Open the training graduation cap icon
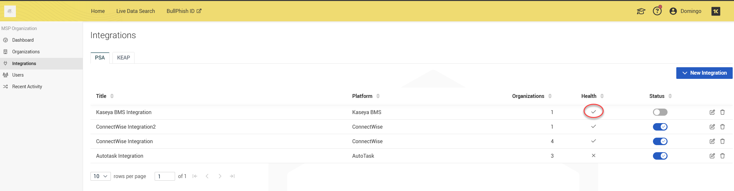Screen dimensions: 734x191 click(x=641, y=11)
